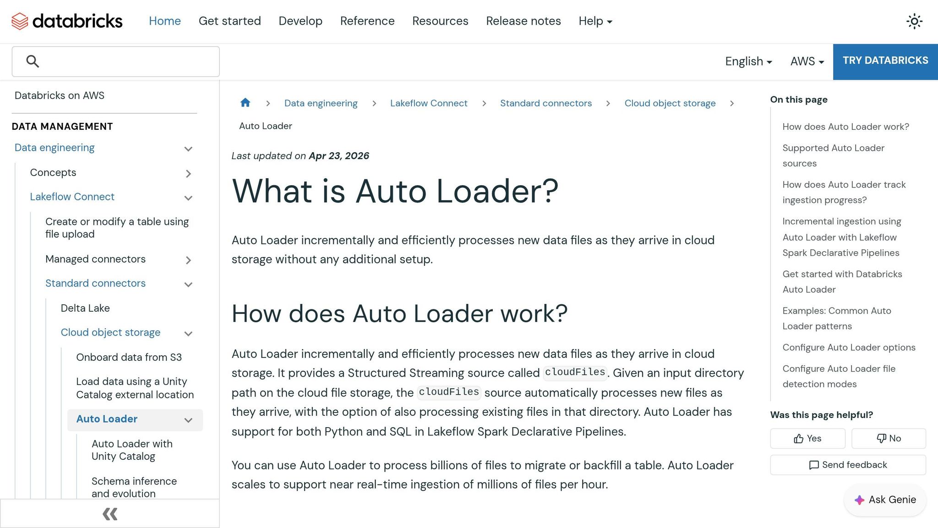
Task: Open the English language dropdown
Action: [748, 61]
